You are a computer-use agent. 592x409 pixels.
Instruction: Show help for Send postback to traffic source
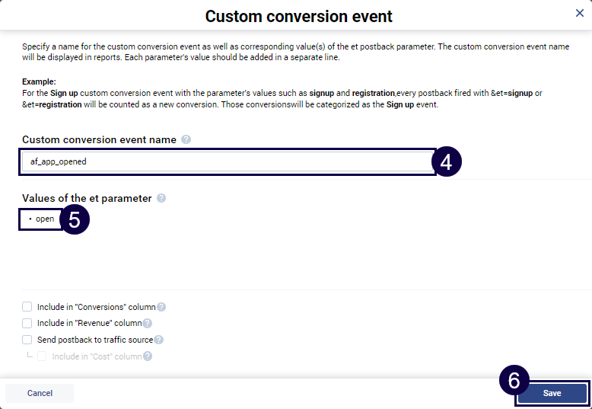[159, 340]
